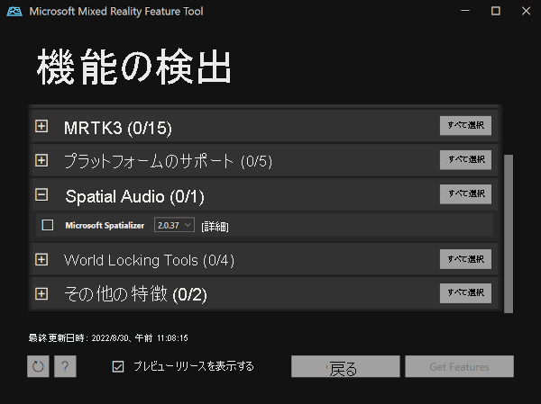Expand the World Locking Tools category
Screen dimensions: 541x404
41,259
